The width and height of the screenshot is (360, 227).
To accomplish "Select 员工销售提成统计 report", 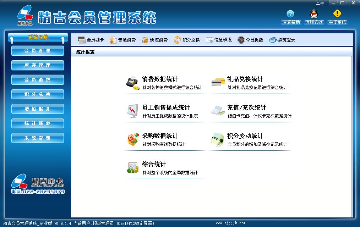I will 166,108.
